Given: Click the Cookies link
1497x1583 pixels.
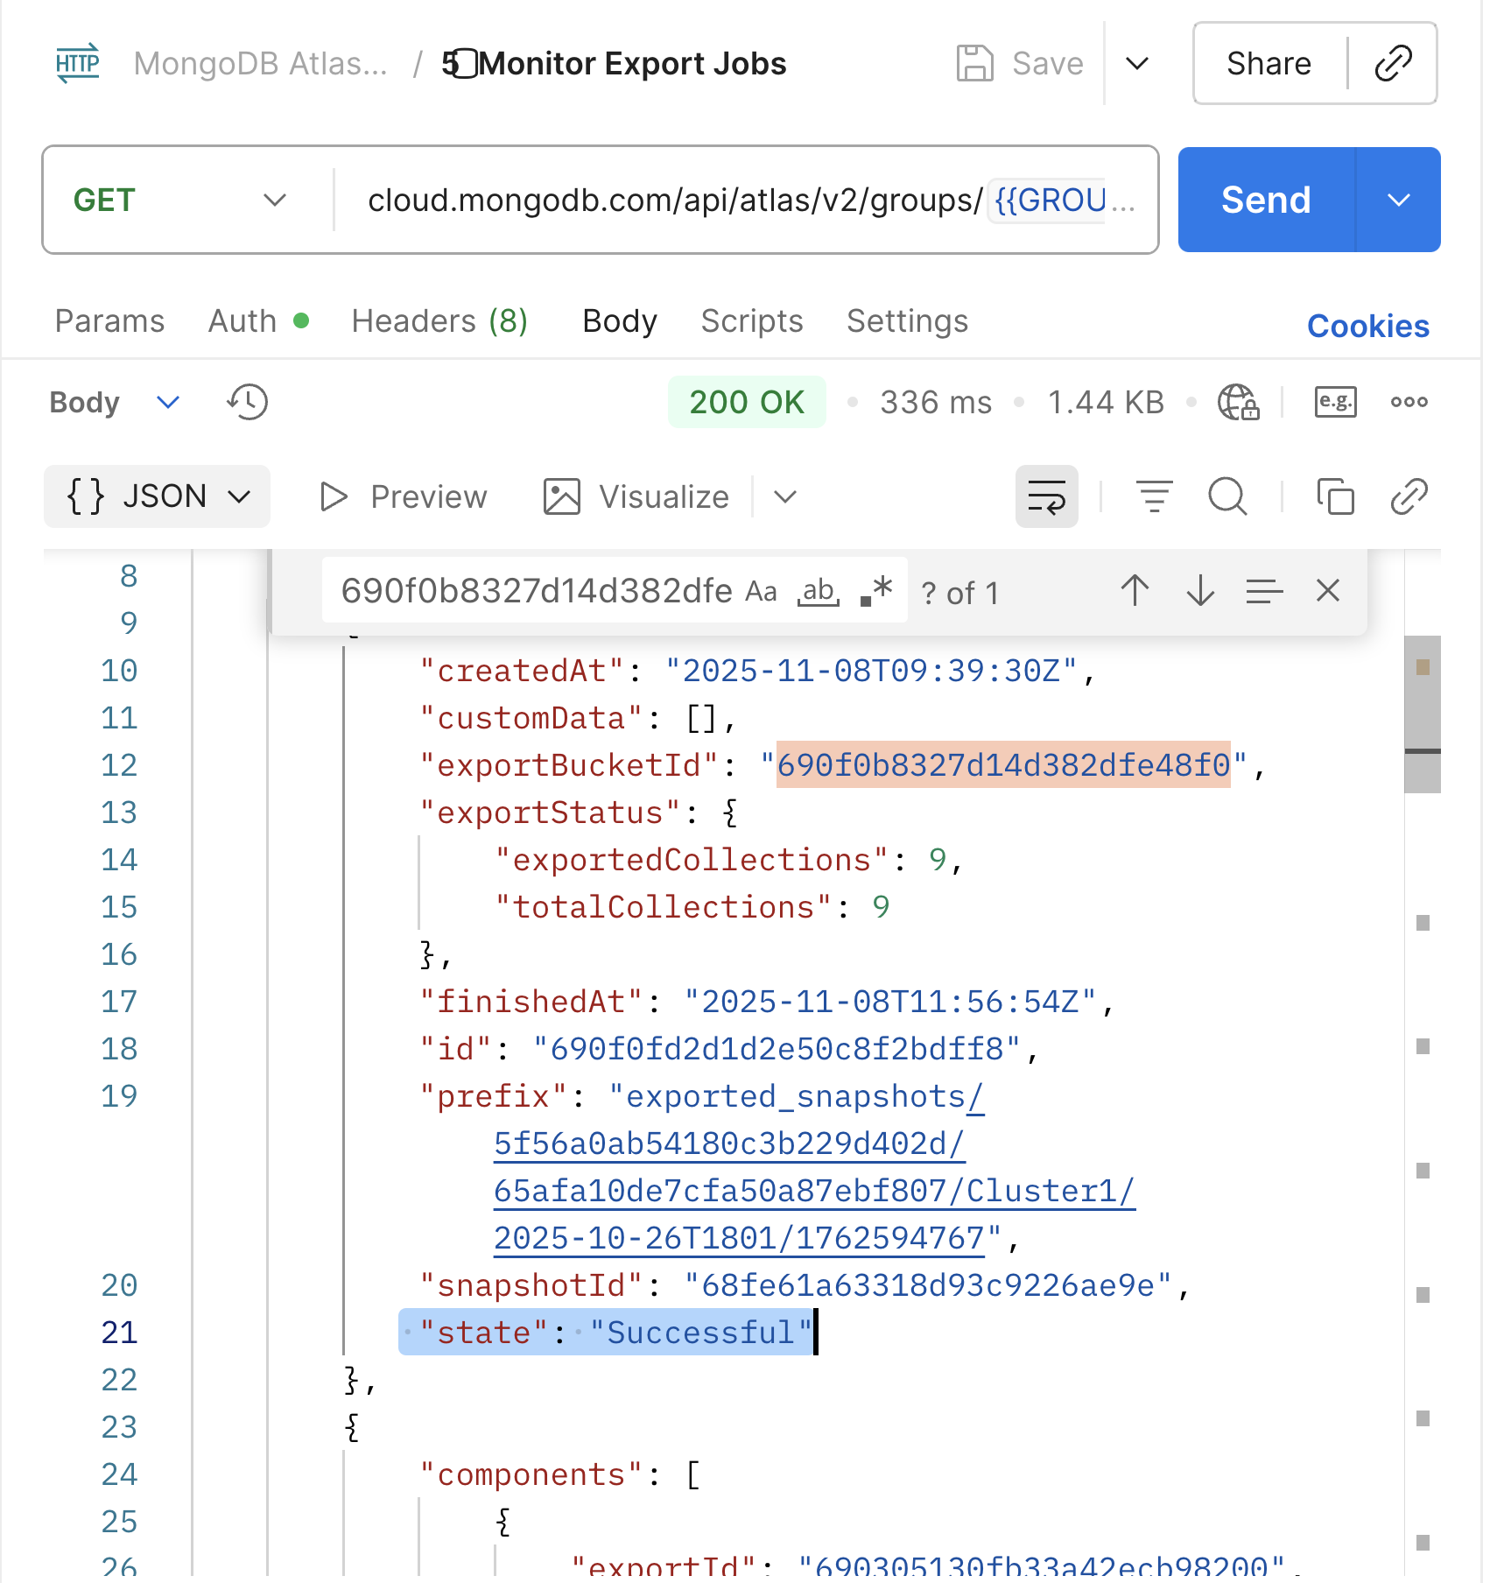Looking at the screenshot, I should coord(1367,326).
